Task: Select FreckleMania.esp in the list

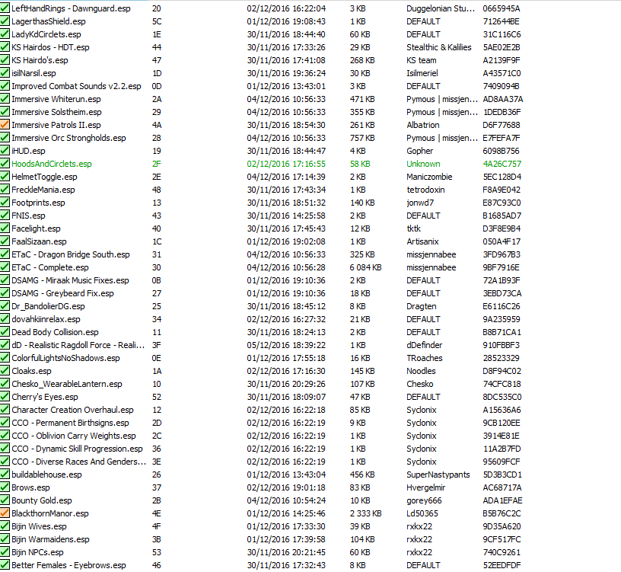Action: [x=43, y=190]
